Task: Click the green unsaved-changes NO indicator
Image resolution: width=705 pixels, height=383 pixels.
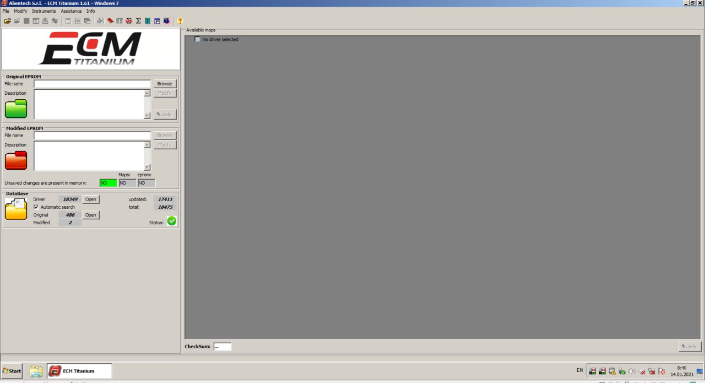Action: pyautogui.click(x=108, y=183)
